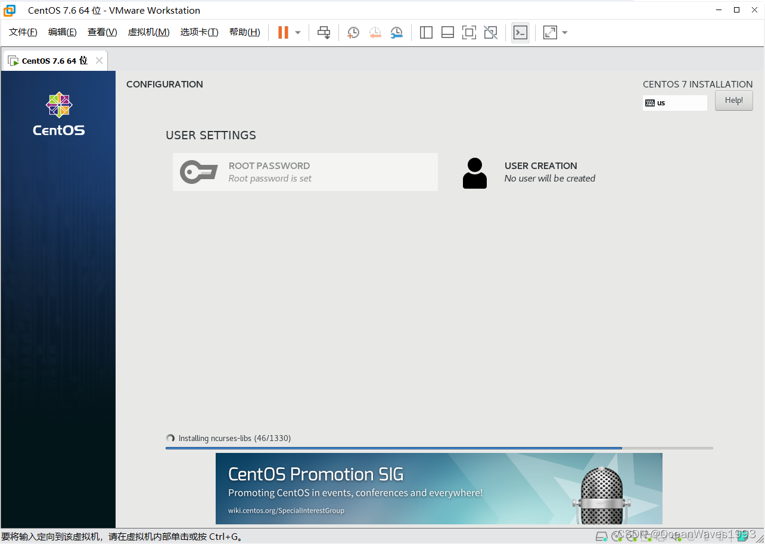The width and height of the screenshot is (765, 544).
Task: Expand the stretch display dropdown arrow
Action: [x=565, y=33]
